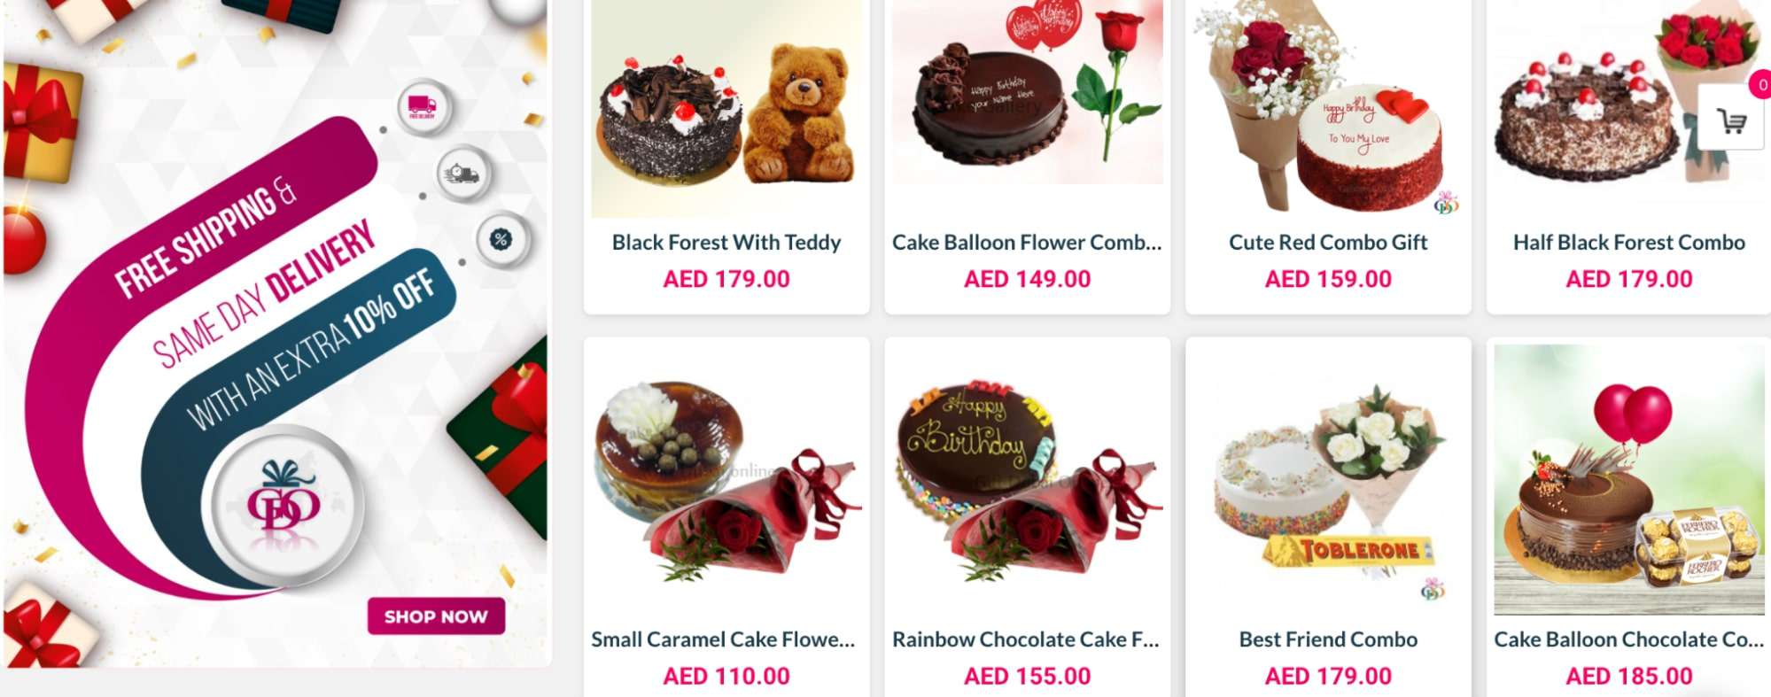
Task: Click the SHOP NOW banner button
Action: [x=436, y=616]
